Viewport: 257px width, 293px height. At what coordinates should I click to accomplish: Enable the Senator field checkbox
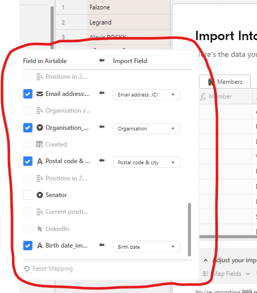[x=28, y=195]
